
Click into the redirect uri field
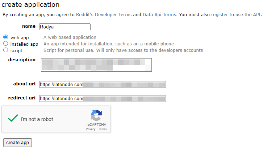click(x=102, y=98)
